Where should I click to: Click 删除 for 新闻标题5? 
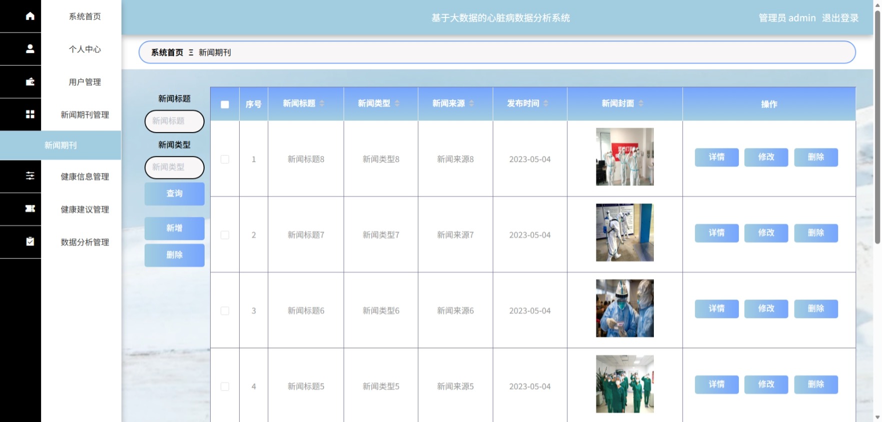[816, 384]
